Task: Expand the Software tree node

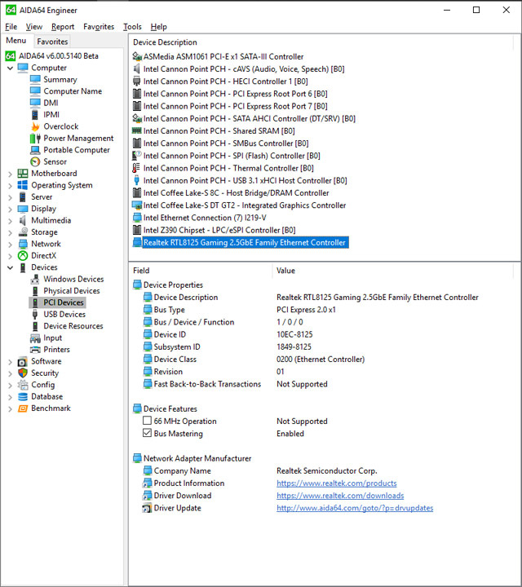Action: pyautogui.click(x=10, y=362)
